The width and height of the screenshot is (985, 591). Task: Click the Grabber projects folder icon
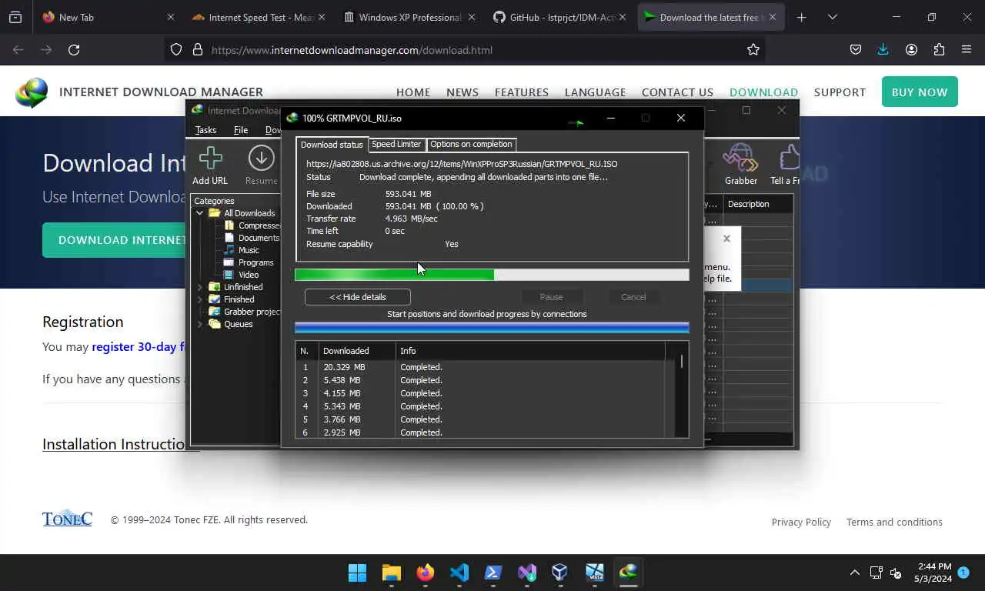coord(215,312)
